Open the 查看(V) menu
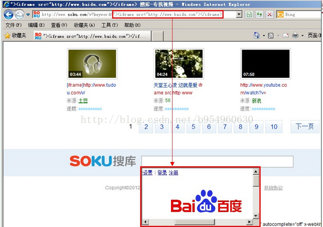Image resolution: width=323 pixels, height=227 pixels. tap(59, 25)
